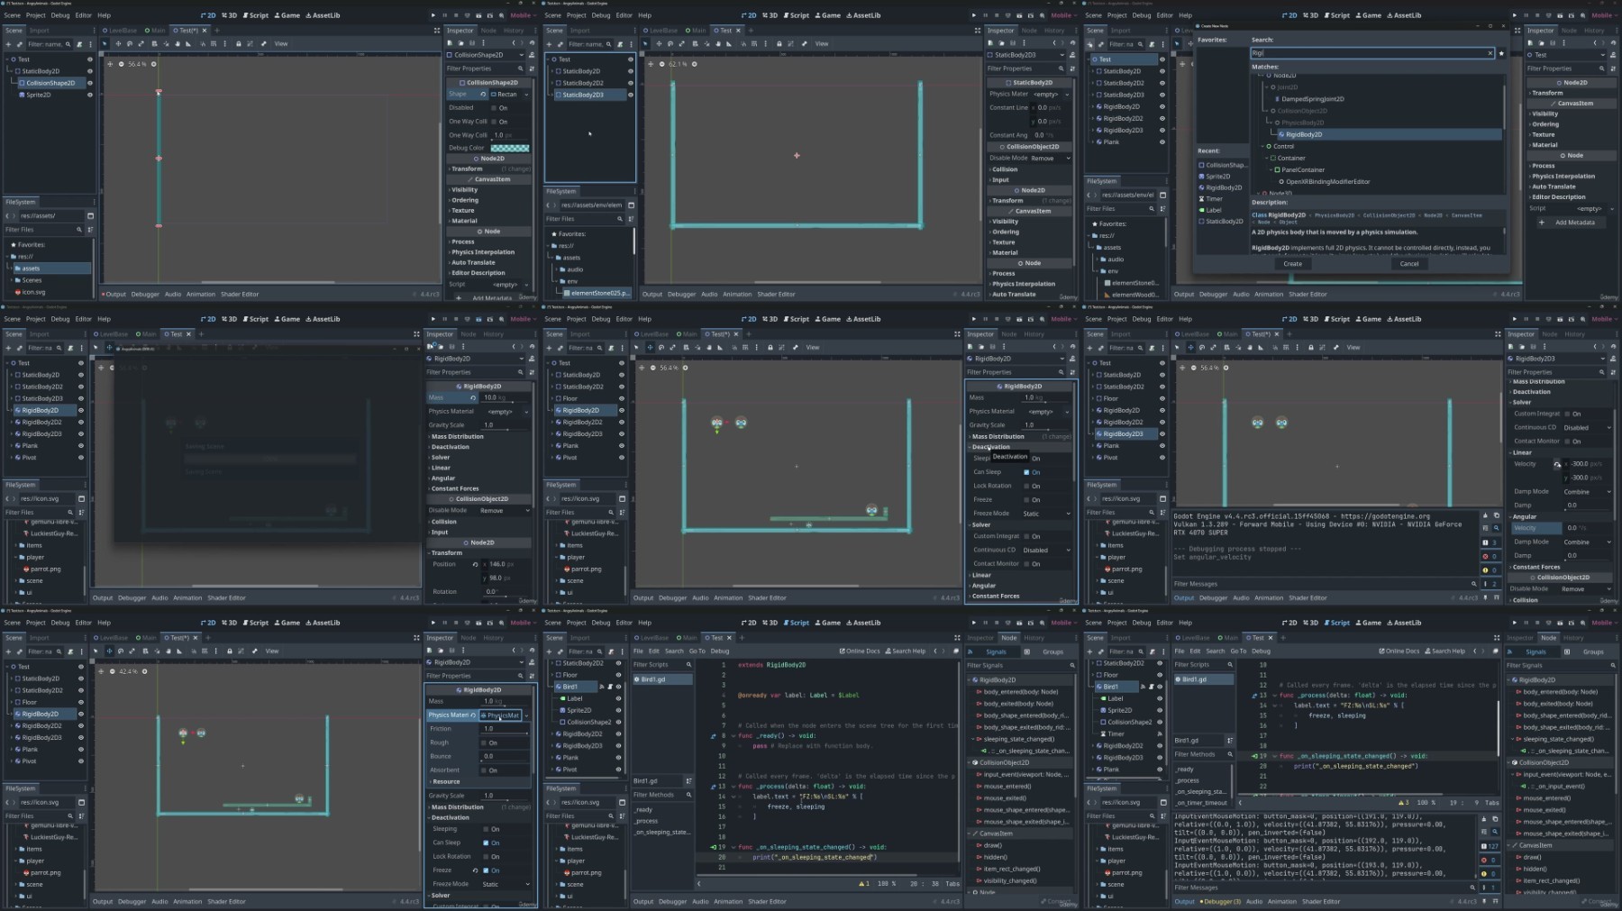This screenshot has height=911, width=1622.
Task: Select Timer from the Recent nodes list
Action: [x=1214, y=199]
